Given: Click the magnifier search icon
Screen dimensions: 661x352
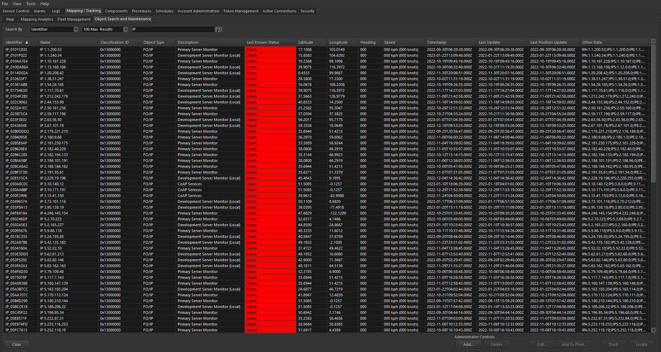Looking at the screenshot, I should (218, 30).
